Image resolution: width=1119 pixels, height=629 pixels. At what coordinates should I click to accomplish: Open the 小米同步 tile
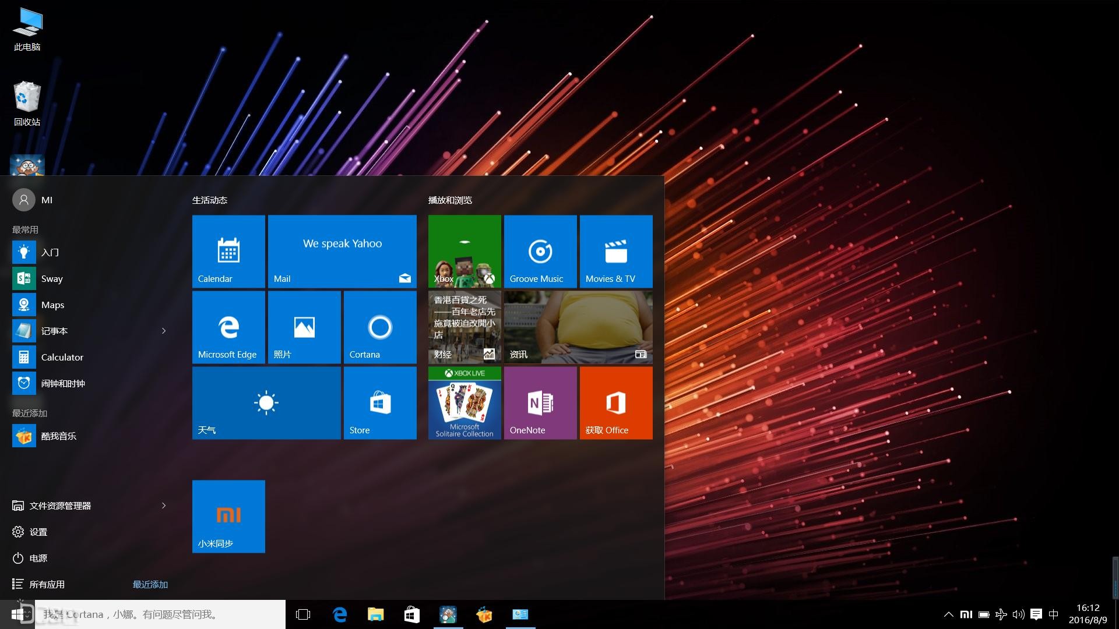(228, 516)
